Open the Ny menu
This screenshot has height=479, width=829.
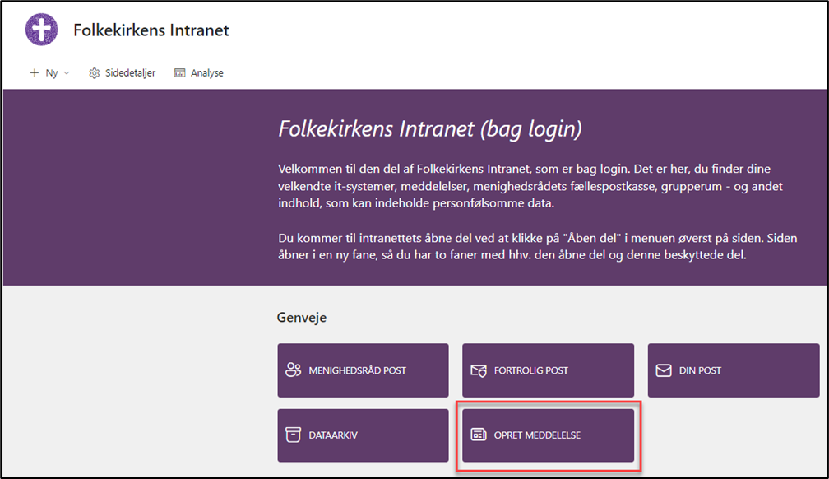(49, 72)
